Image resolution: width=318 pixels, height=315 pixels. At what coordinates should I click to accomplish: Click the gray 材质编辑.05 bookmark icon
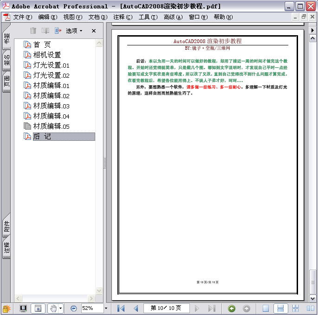click(x=27, y=126)
